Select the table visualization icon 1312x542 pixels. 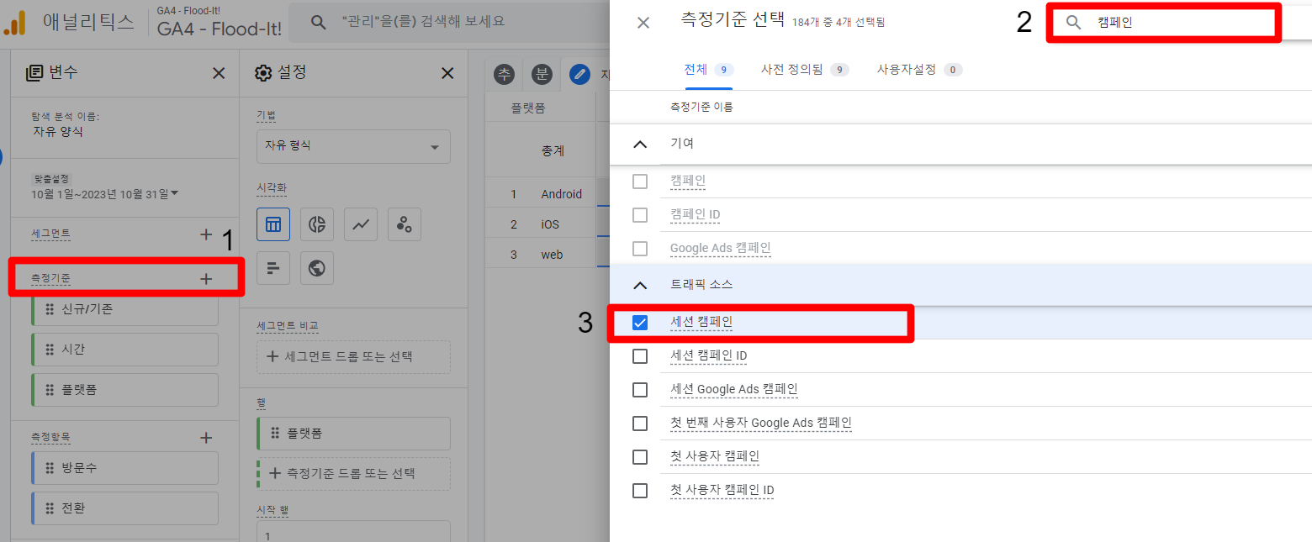[x=272, y=224]
